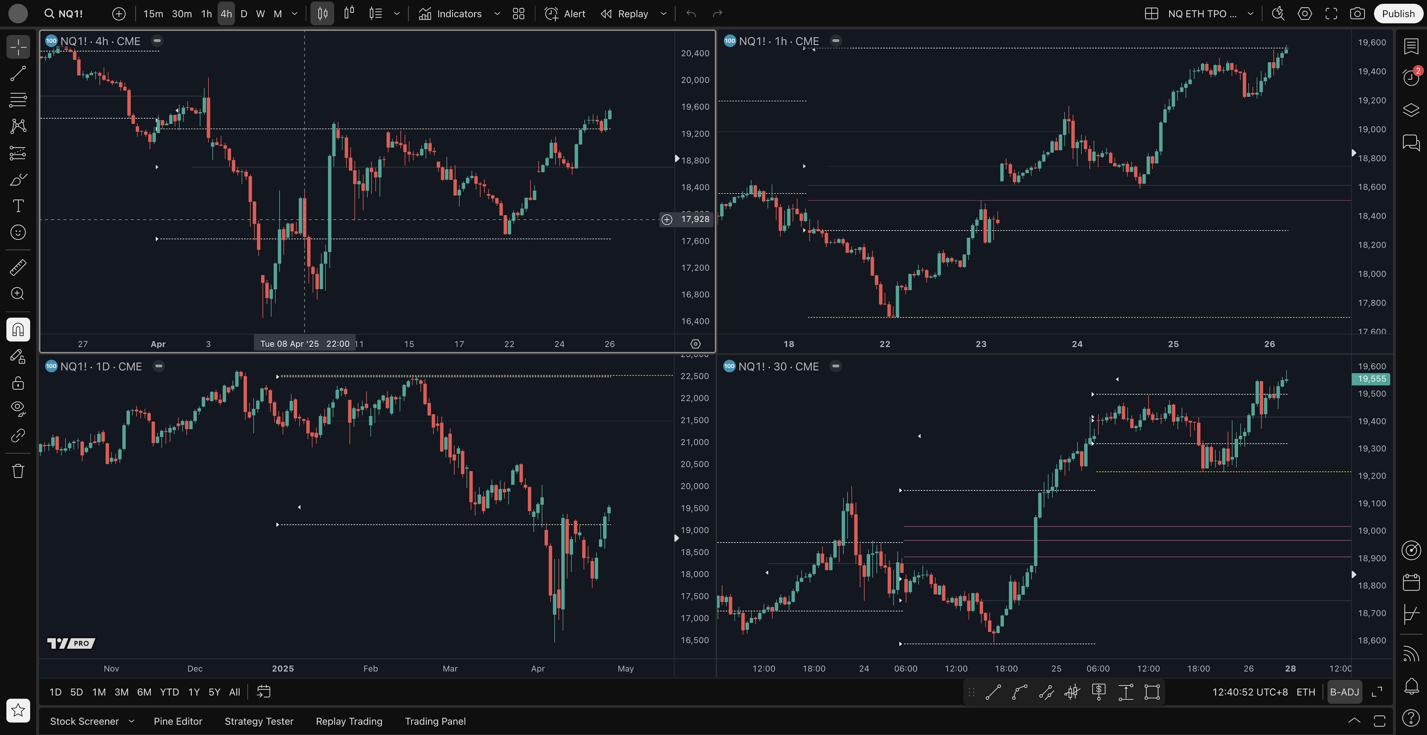Screen dimensions: 1427x735
Task: Open the Ruler measure tool
Action: point(18,268)
